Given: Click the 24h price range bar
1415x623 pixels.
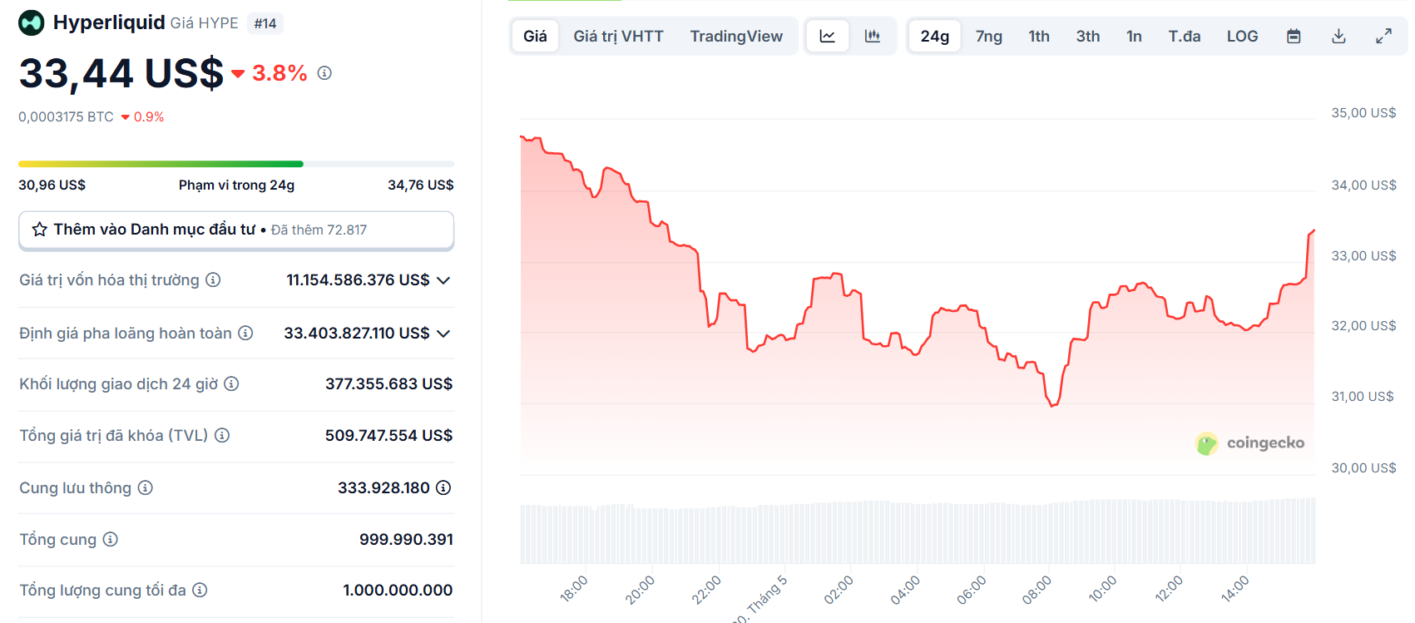Looking at the screenshot, I should [x=236, y=164].
